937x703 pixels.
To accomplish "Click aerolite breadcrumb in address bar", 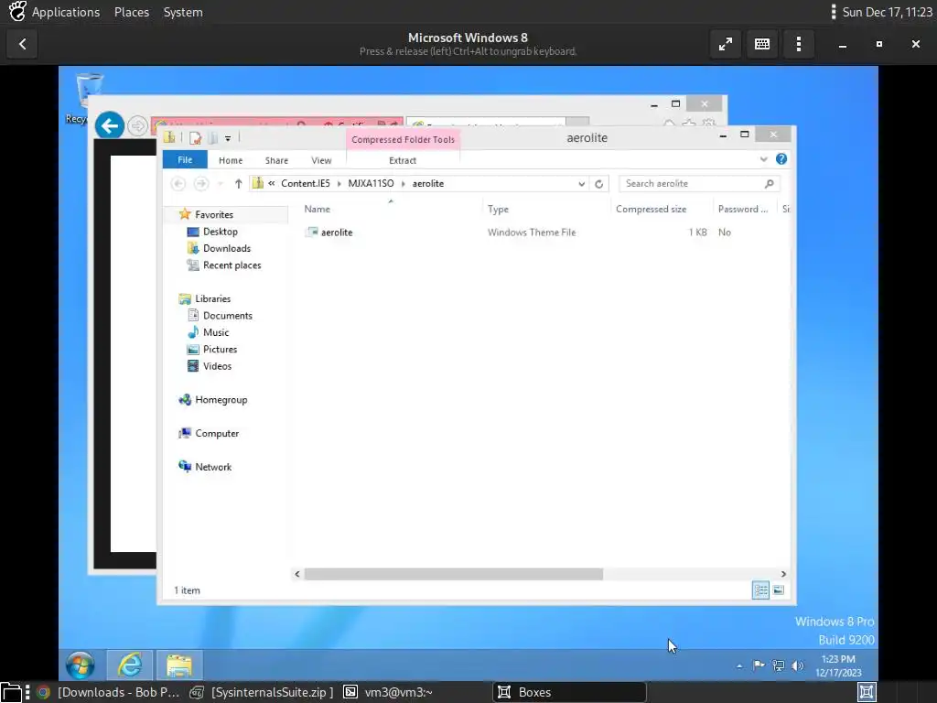I will coord(428,183).
